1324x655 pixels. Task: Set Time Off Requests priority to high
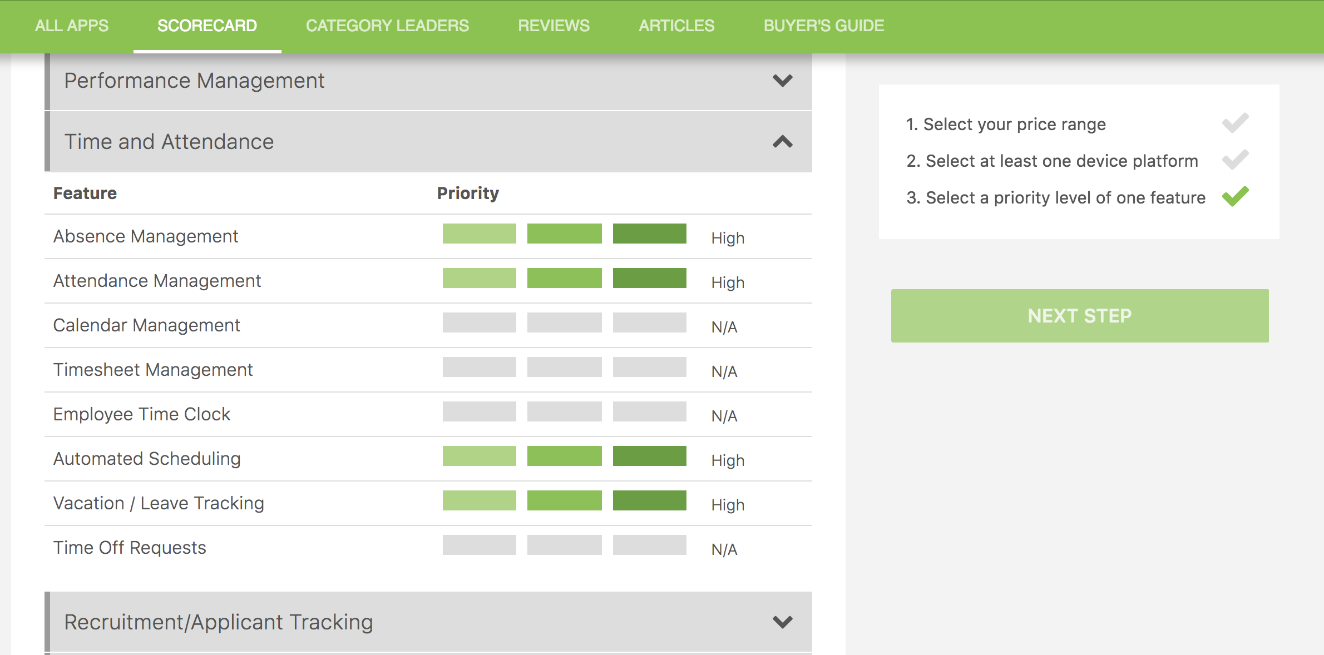[649, 545]
